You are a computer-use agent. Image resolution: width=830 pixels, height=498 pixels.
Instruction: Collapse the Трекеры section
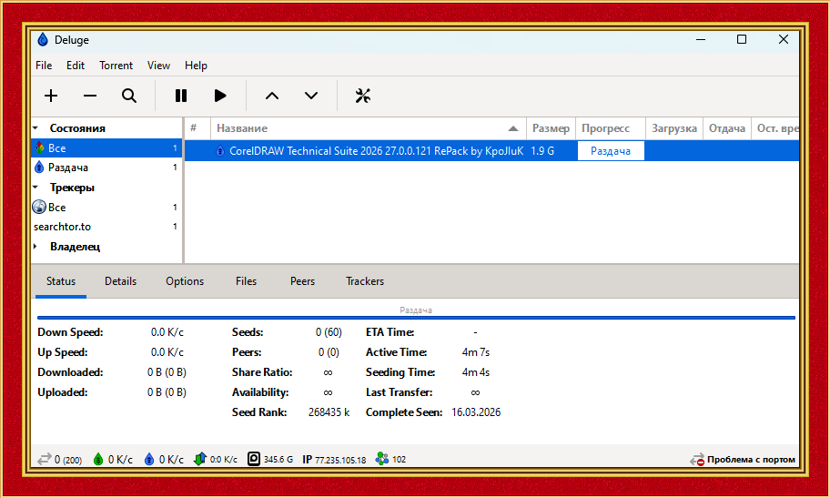[35, 188]
